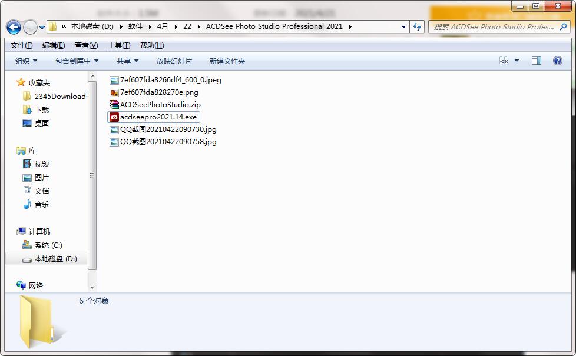Click the QQ截图20210422090730.jpg image icon
This screenshot has width=576, height=356.
tap(114, 129)
